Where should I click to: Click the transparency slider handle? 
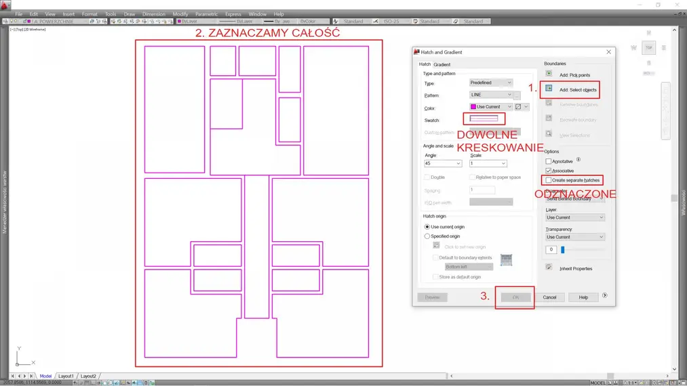click(x=563, y=249)
